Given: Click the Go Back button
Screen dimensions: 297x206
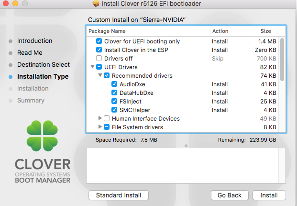Looking at the screenshot, I should pos(230,195).
